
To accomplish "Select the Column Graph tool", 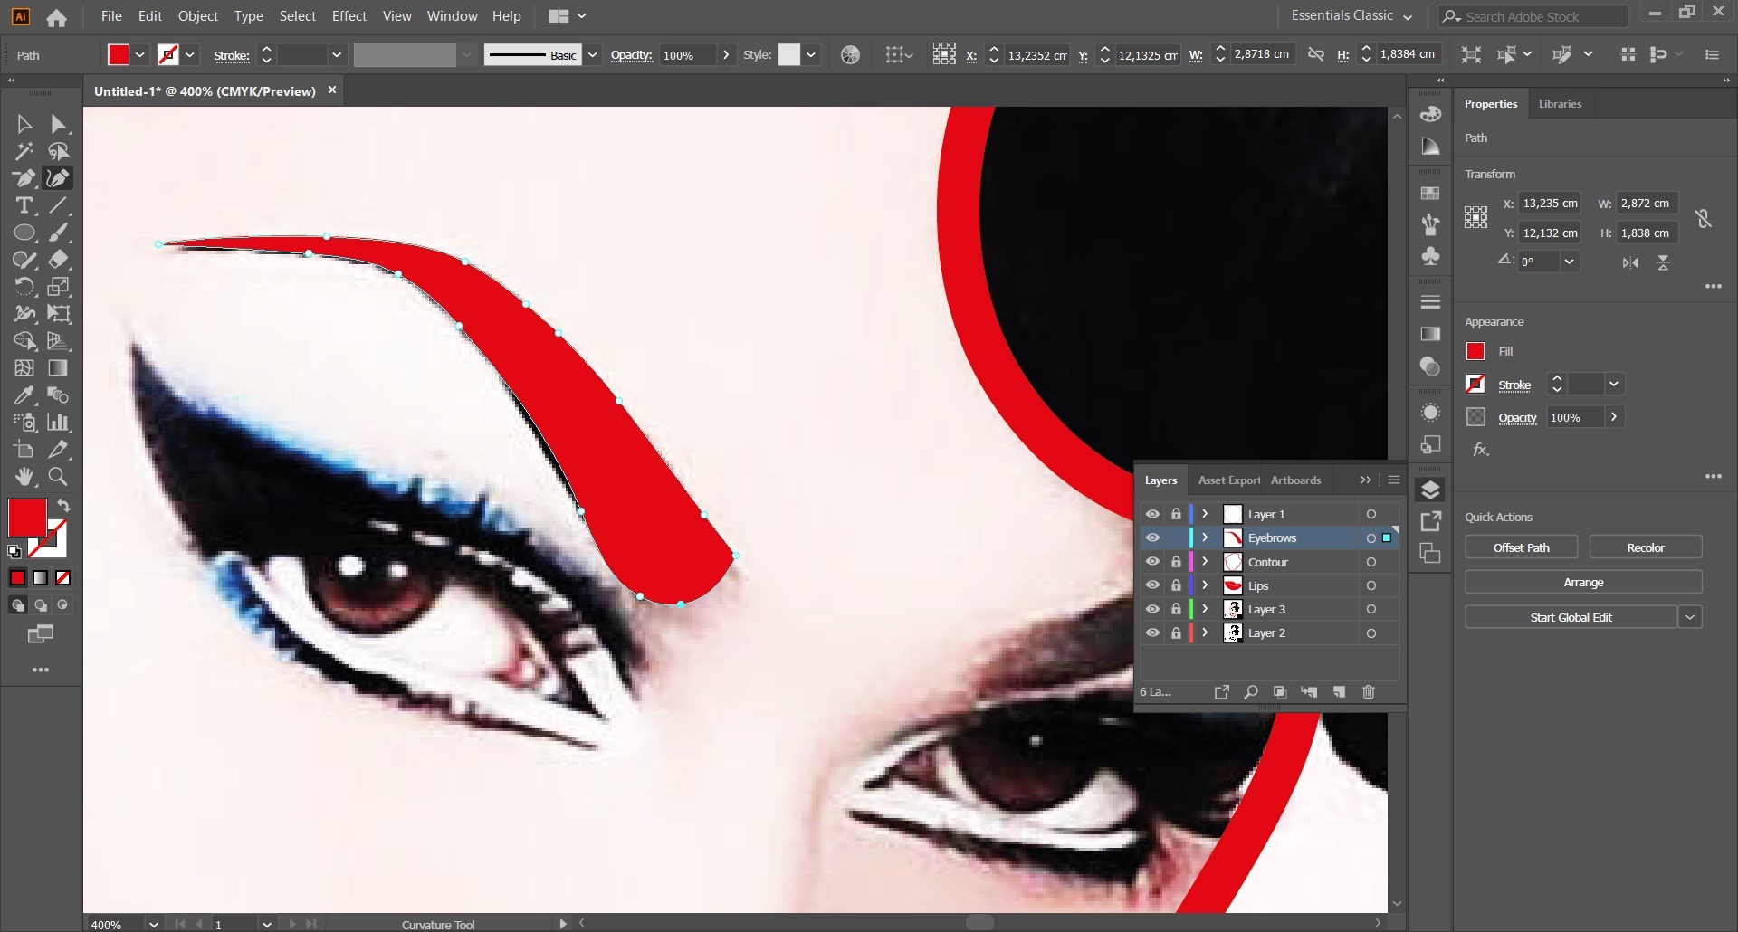I will coord(59,423).
